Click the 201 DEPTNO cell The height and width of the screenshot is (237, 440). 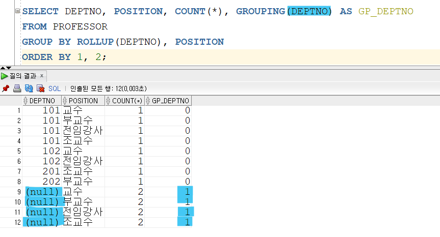pyautogui.click(x=42, y=171)
